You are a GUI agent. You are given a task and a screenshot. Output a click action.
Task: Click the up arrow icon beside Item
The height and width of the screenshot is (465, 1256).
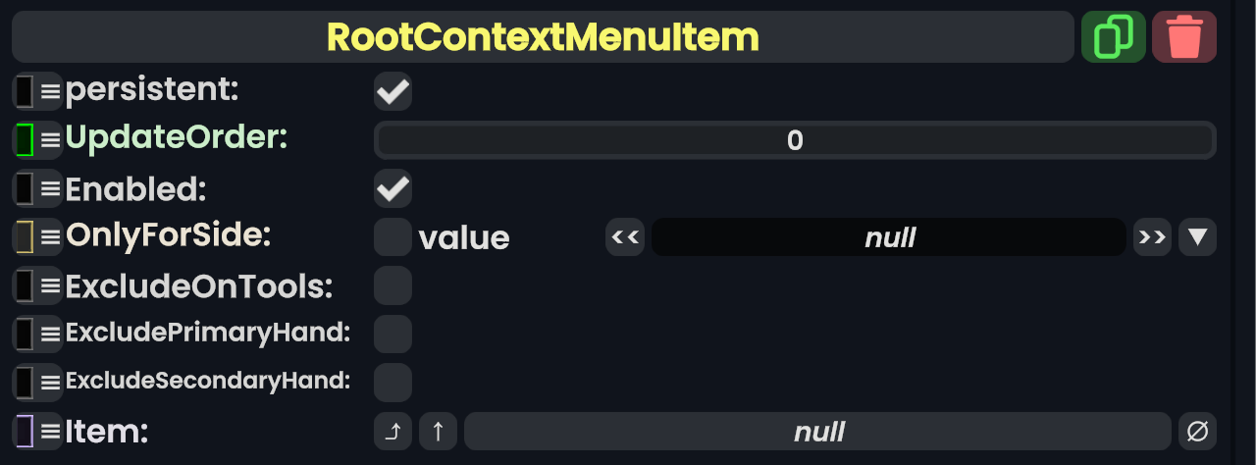tap(439, 432)
